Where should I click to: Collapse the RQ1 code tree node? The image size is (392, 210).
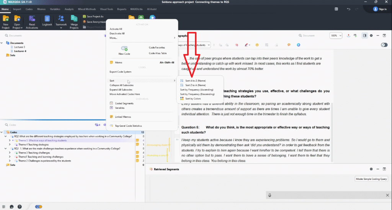tap(5, 149)
